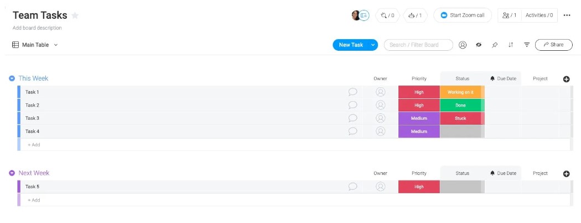
Task: Share the board
Action: (553, 45)
